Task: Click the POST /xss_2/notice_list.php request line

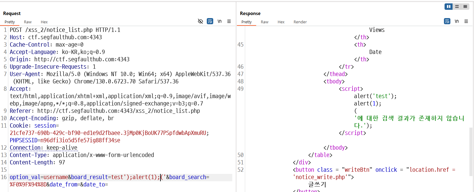Action: (65, 30)
